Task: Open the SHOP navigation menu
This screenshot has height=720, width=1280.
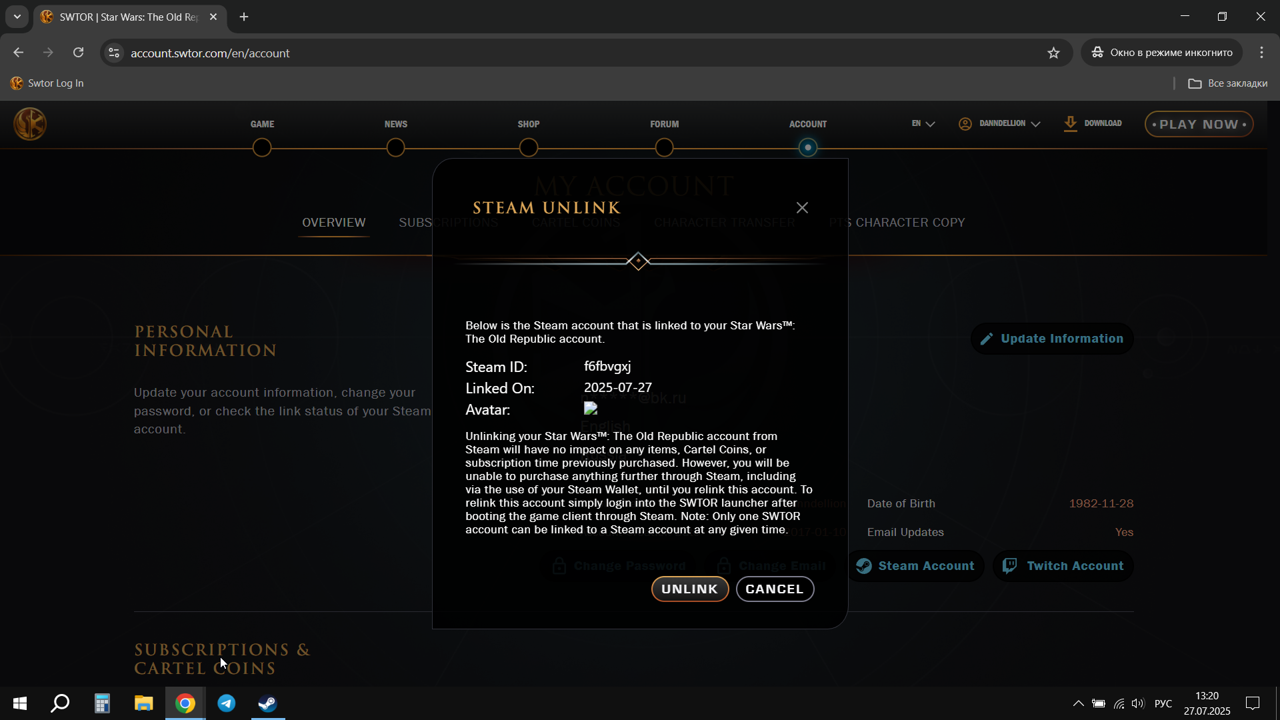Action: [529, 124]
